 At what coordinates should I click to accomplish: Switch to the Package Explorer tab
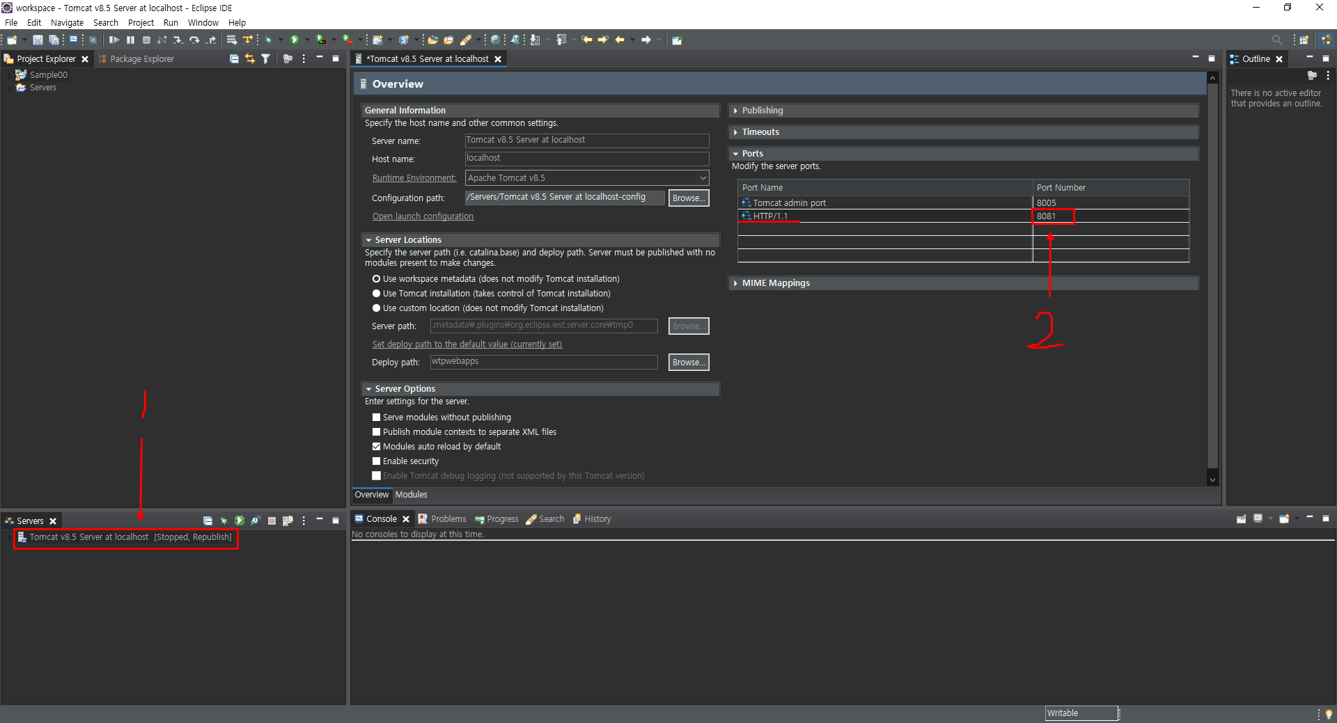[x=136, y=58]
